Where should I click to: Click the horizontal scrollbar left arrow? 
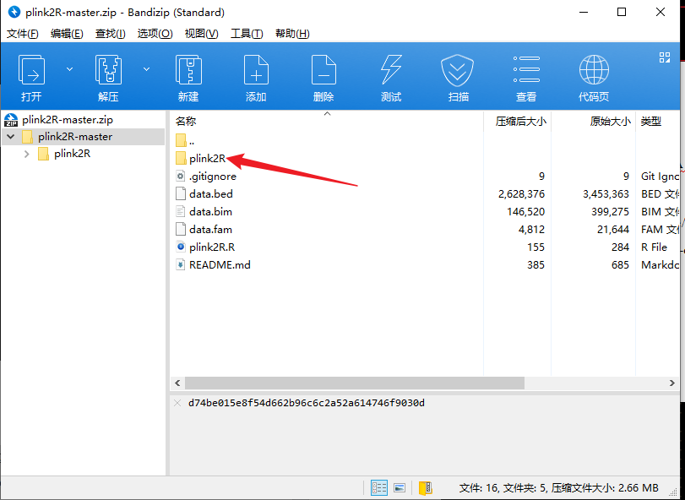point(177,383)
